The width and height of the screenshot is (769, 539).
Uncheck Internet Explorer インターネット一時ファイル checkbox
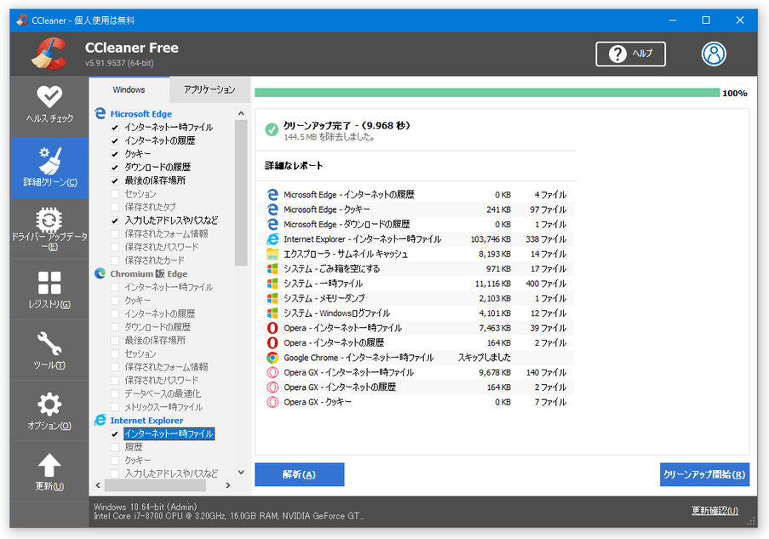pos(115,434)
